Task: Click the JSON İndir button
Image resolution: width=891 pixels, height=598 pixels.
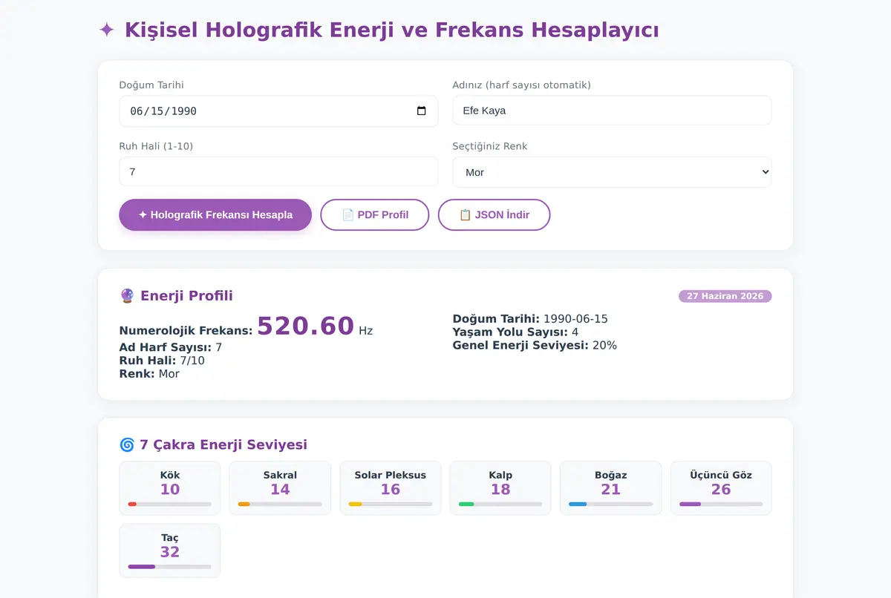Action: coord(494,215)
